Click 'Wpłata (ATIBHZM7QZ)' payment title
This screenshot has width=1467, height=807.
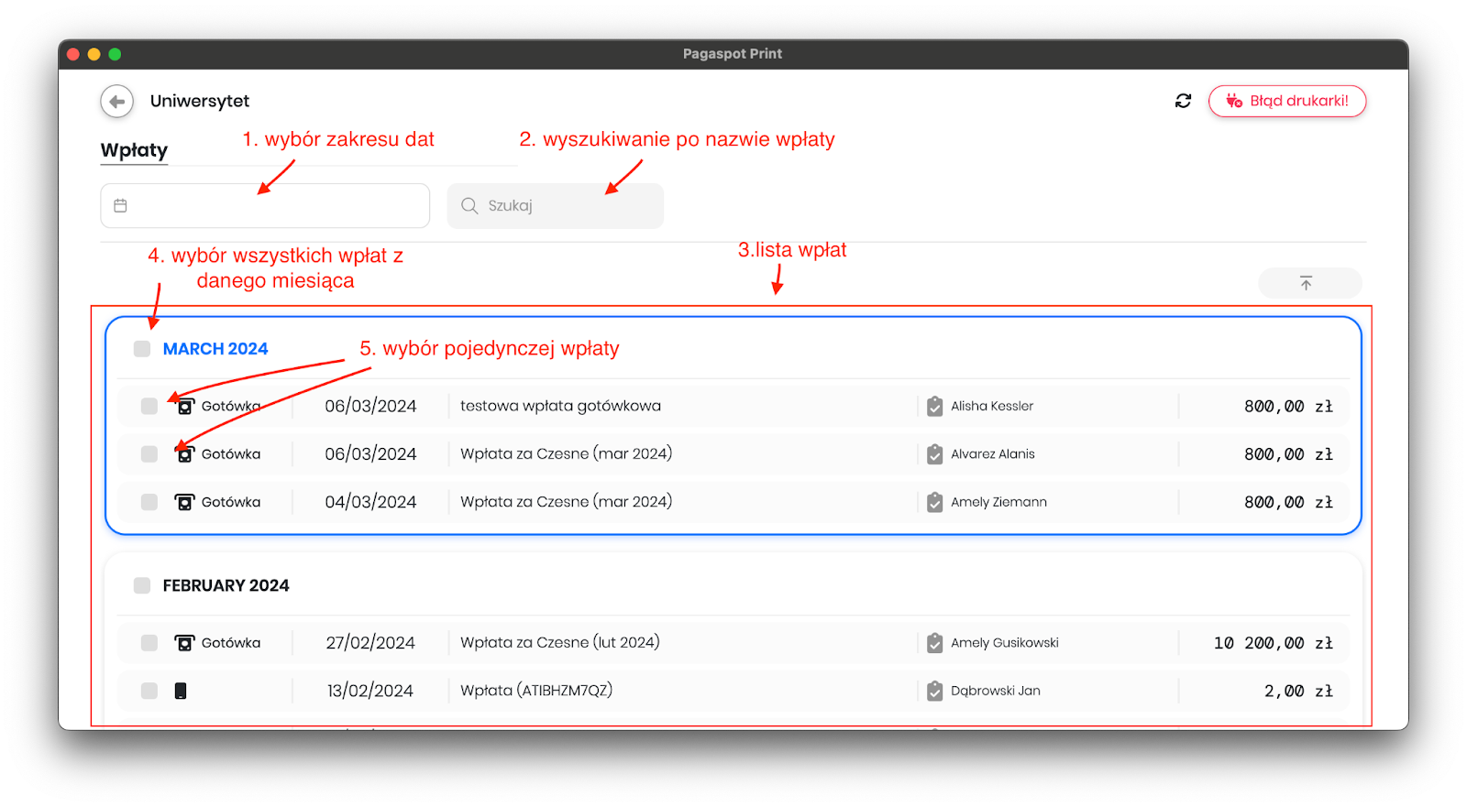(x=536, y=691)
